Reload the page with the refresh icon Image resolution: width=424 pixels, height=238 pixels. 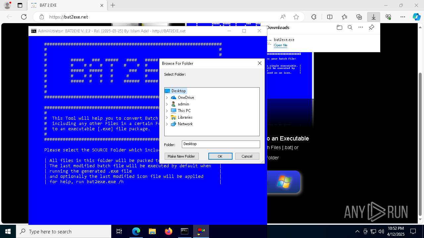click(x=24, y=17)
